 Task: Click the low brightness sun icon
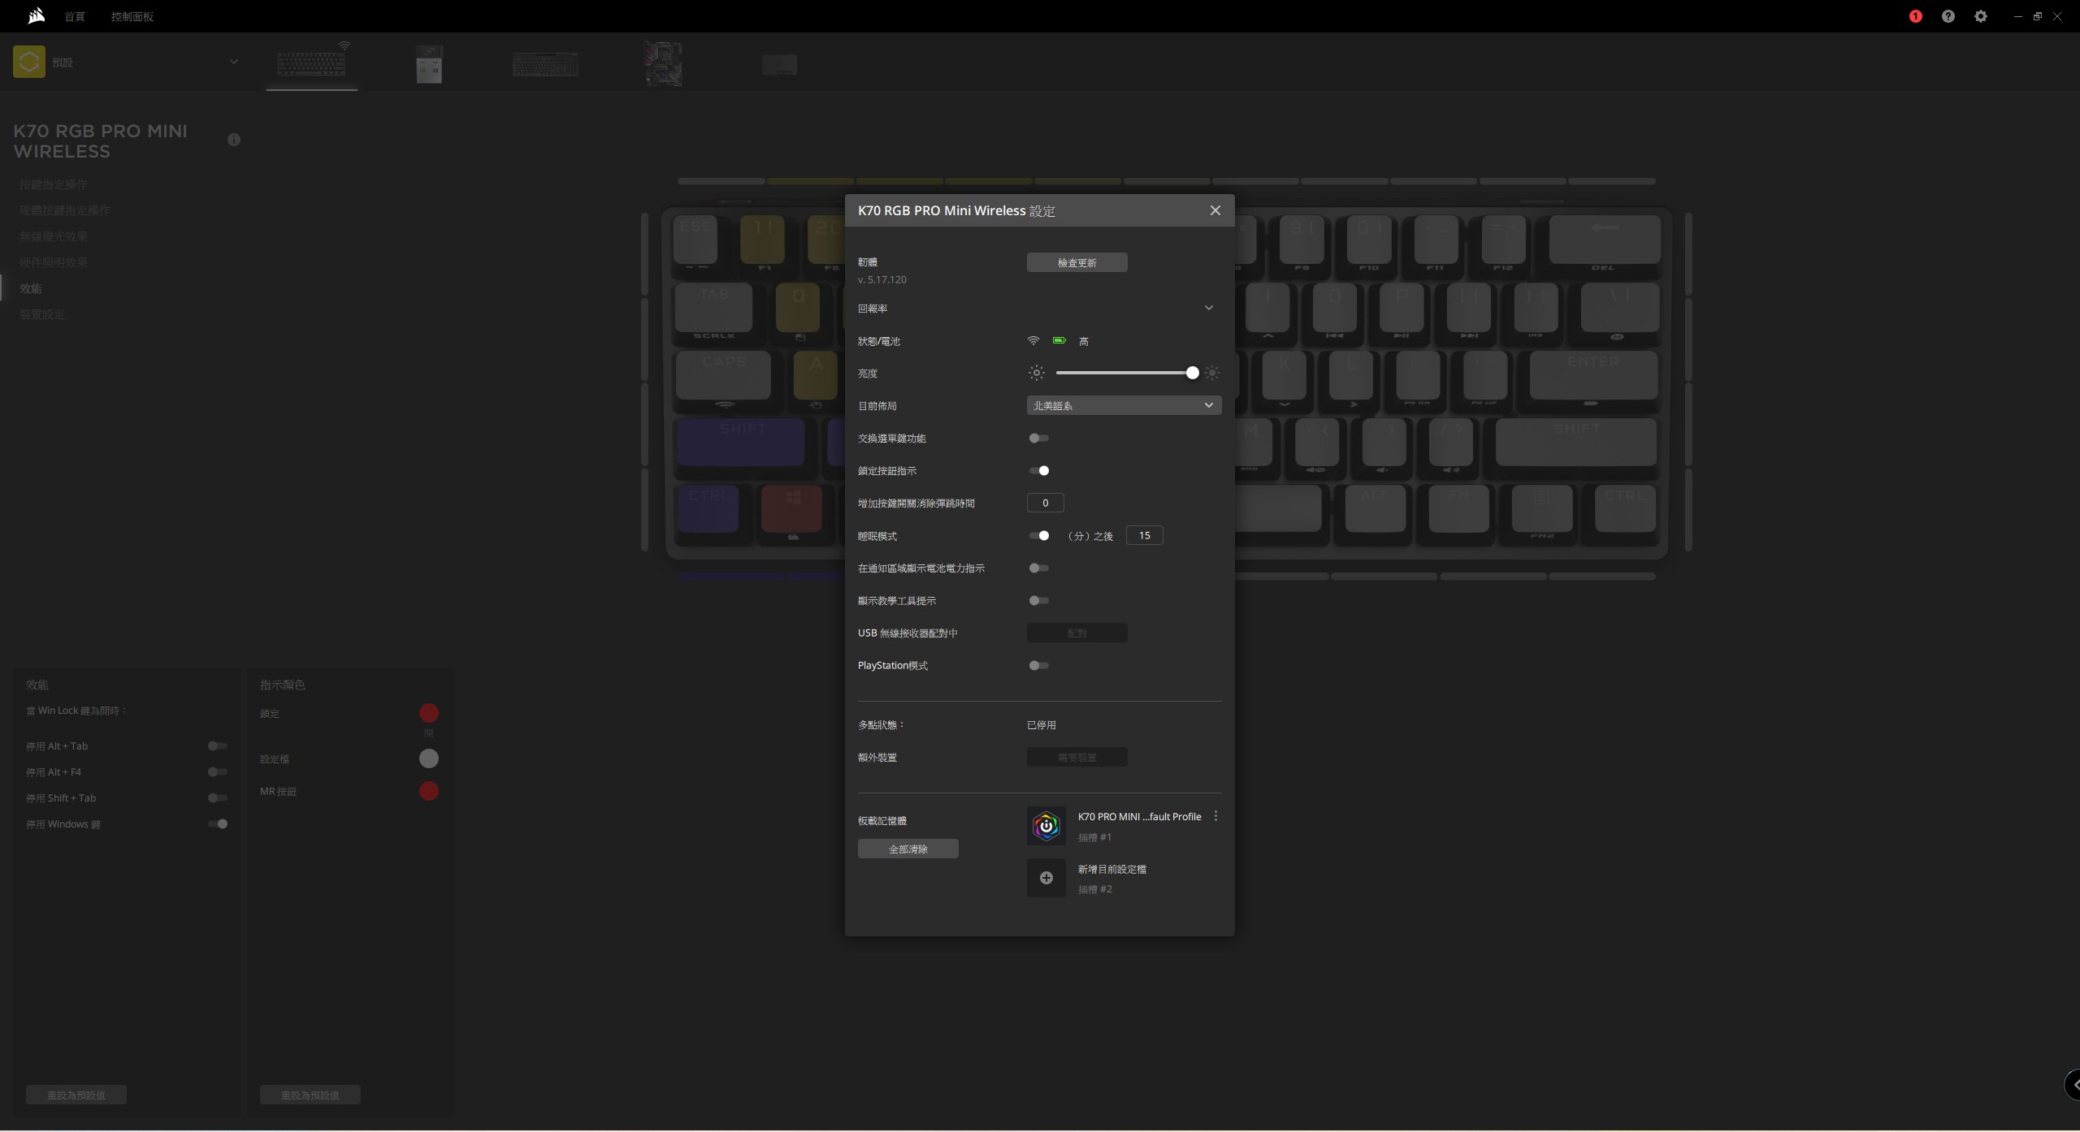pos(1036,373)
